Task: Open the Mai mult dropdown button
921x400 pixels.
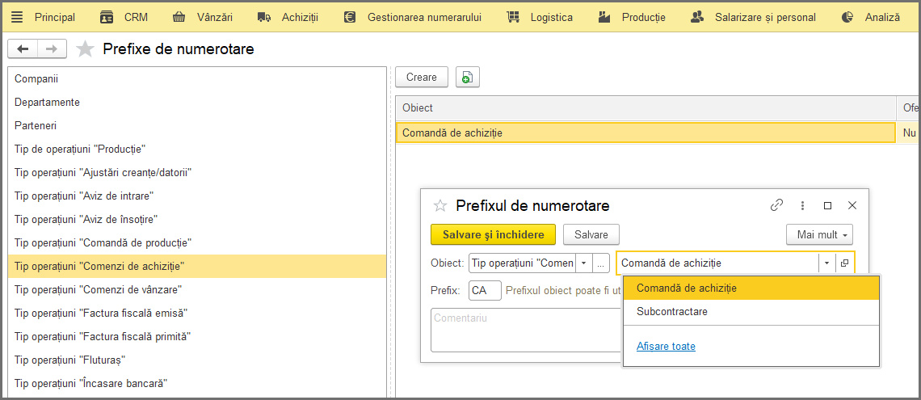Action: tap(819, 235)
